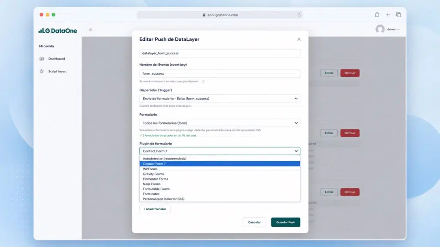Click the Cancelar button

pos(254,222)
